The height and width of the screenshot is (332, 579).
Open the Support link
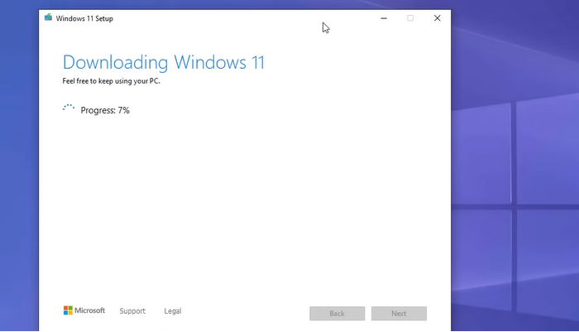(x=132, y=311)
